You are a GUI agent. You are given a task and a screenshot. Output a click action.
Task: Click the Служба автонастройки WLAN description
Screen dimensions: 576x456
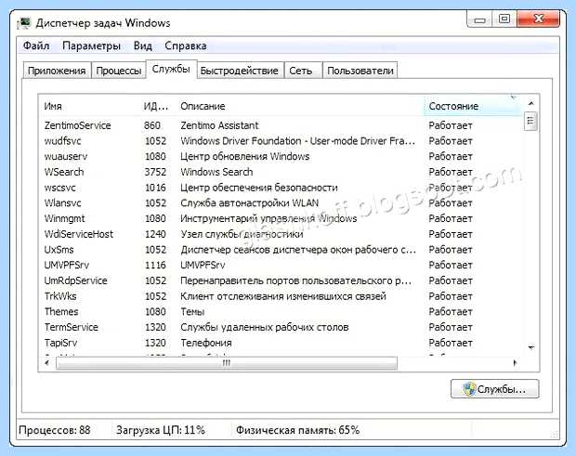(249, 203)
